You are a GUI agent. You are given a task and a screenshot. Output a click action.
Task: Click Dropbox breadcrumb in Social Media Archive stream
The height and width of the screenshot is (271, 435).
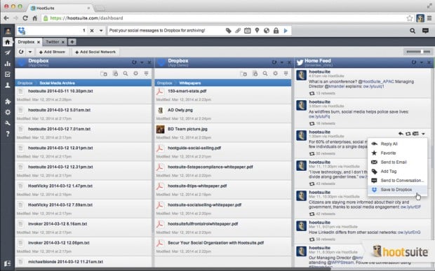[x=25, y=83]
